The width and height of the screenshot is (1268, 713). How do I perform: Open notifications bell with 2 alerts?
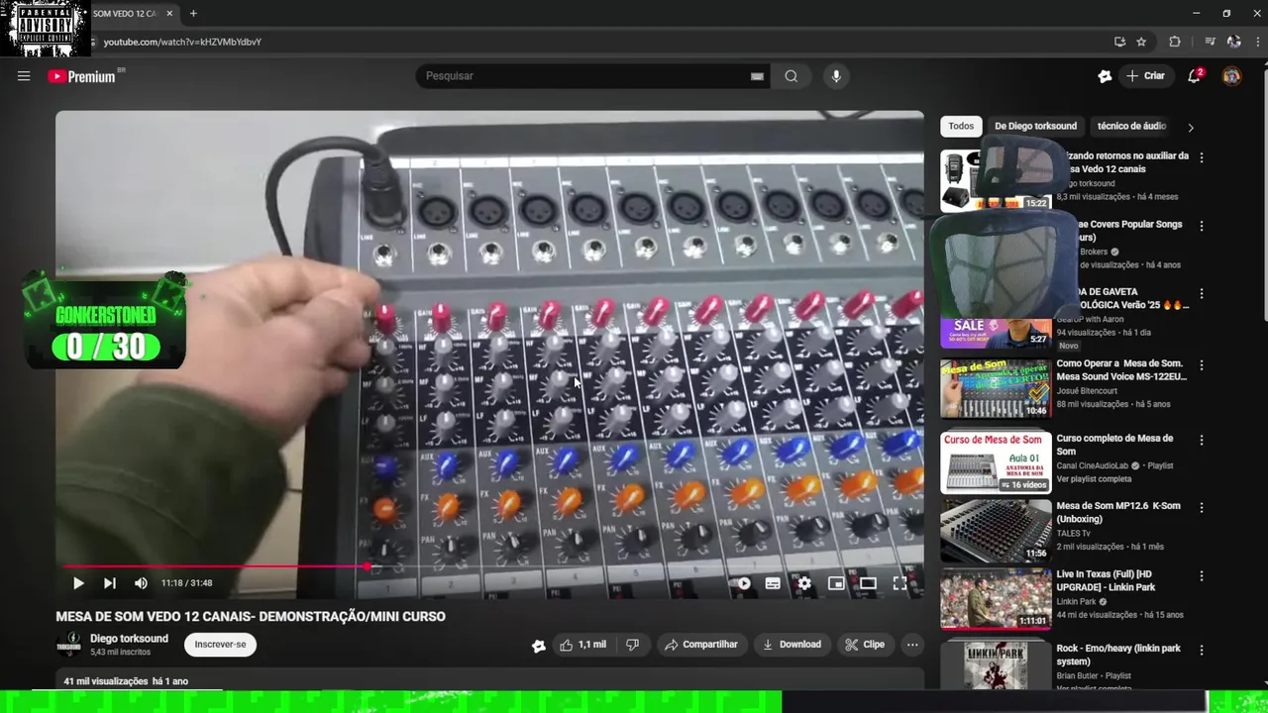point(1195,76)
